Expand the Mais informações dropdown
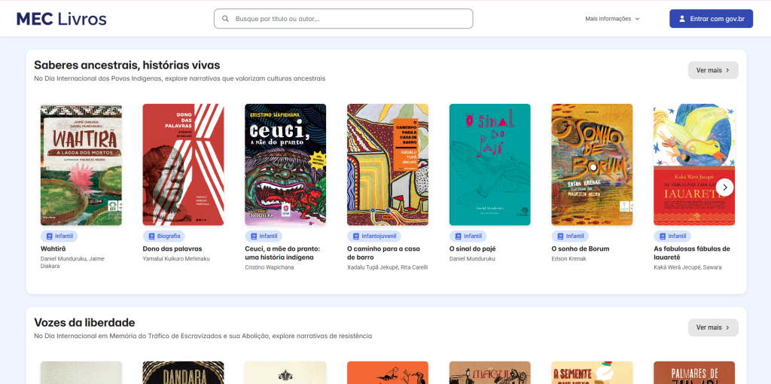The width and height of the screenshot is (771, 384). [612, 19]
